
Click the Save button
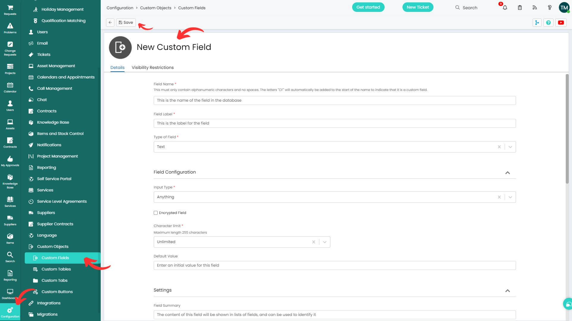point(126,22)
